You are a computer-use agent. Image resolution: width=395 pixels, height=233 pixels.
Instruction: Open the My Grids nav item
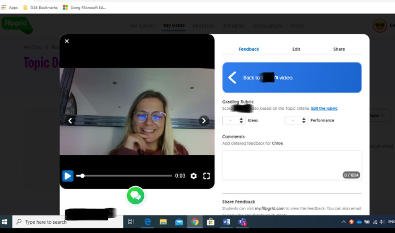174,26
